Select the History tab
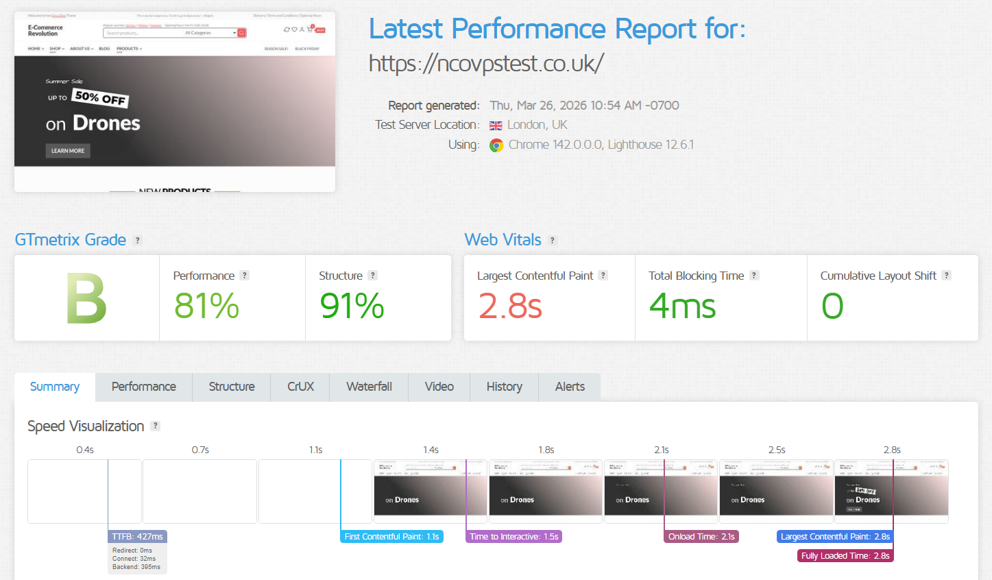 click(x=505, y=387)
